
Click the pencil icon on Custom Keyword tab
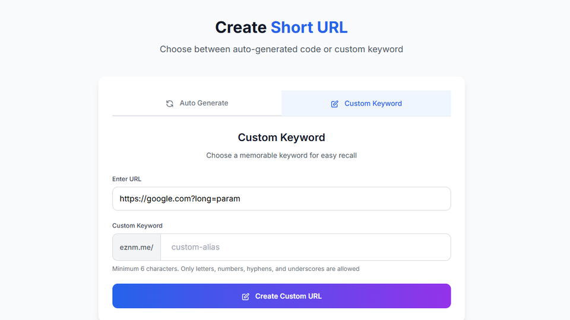pos(334,104)
